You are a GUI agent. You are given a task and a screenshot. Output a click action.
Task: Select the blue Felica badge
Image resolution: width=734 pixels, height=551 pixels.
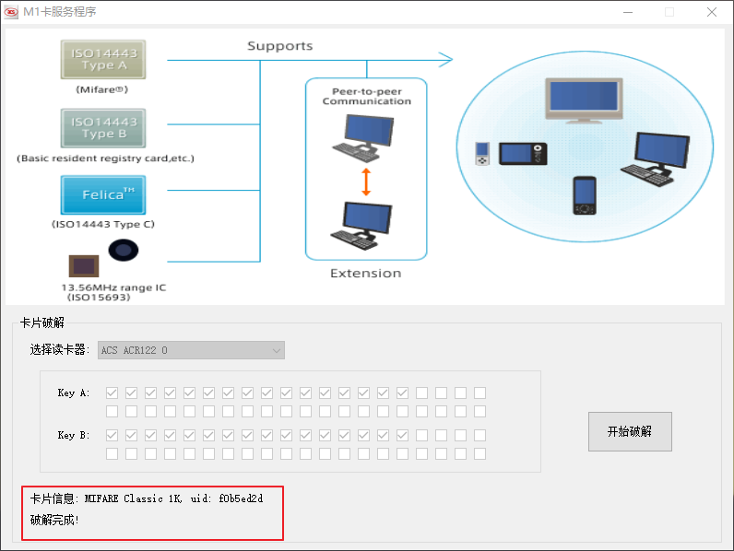[102, 195]
